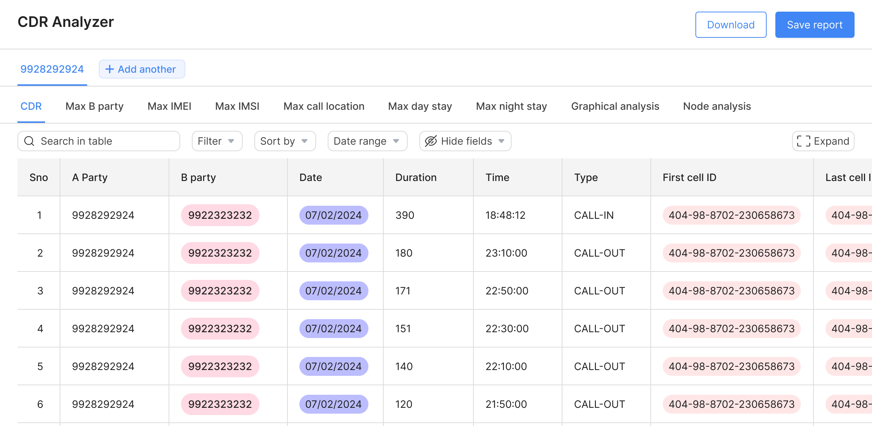The width and height of the screenshot is (872, 426).
Task: Open the Date range dropdown
Action: 367,141
